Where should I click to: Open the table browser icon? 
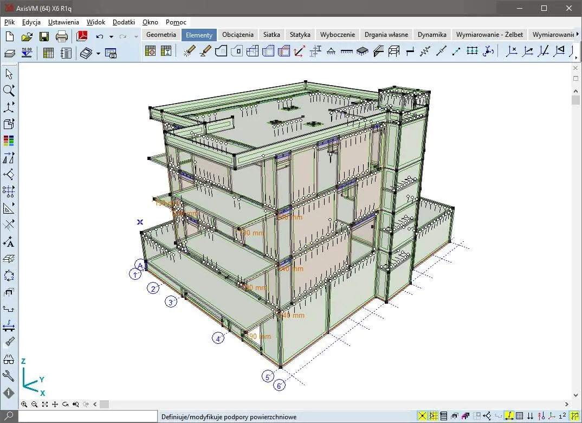(48, 53)
